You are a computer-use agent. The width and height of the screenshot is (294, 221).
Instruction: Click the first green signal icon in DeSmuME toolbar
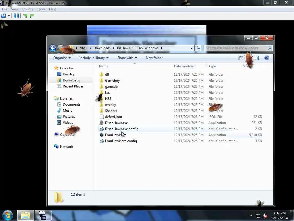pos(25,16)
